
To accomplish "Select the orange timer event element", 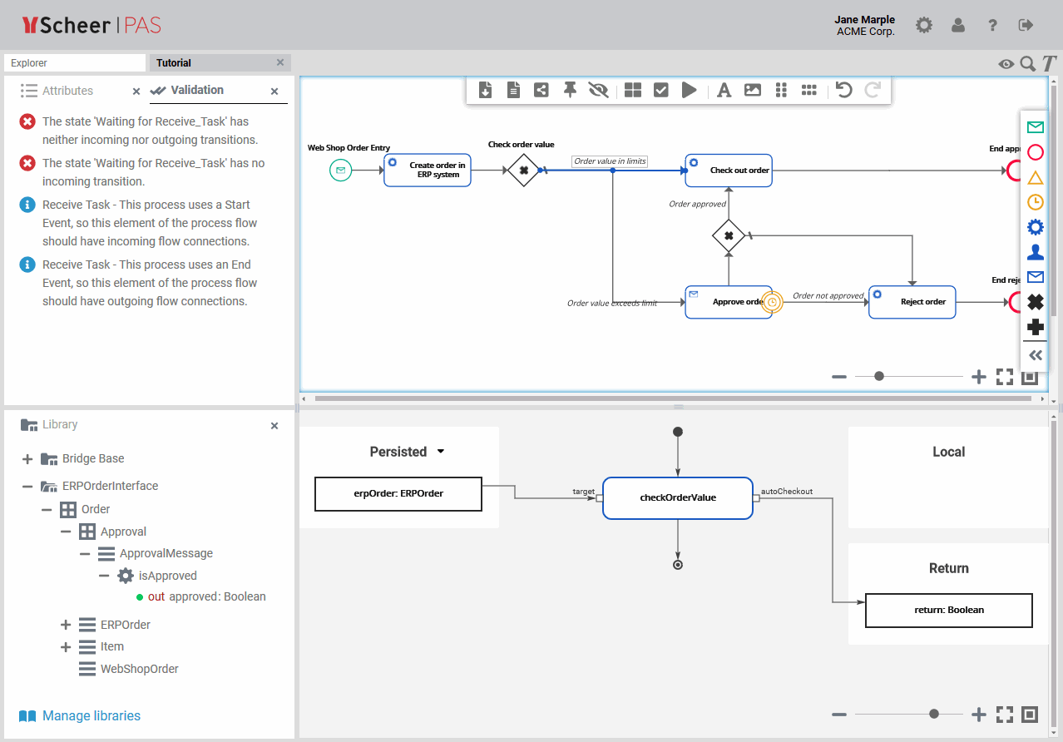I will pos(1036,202).
